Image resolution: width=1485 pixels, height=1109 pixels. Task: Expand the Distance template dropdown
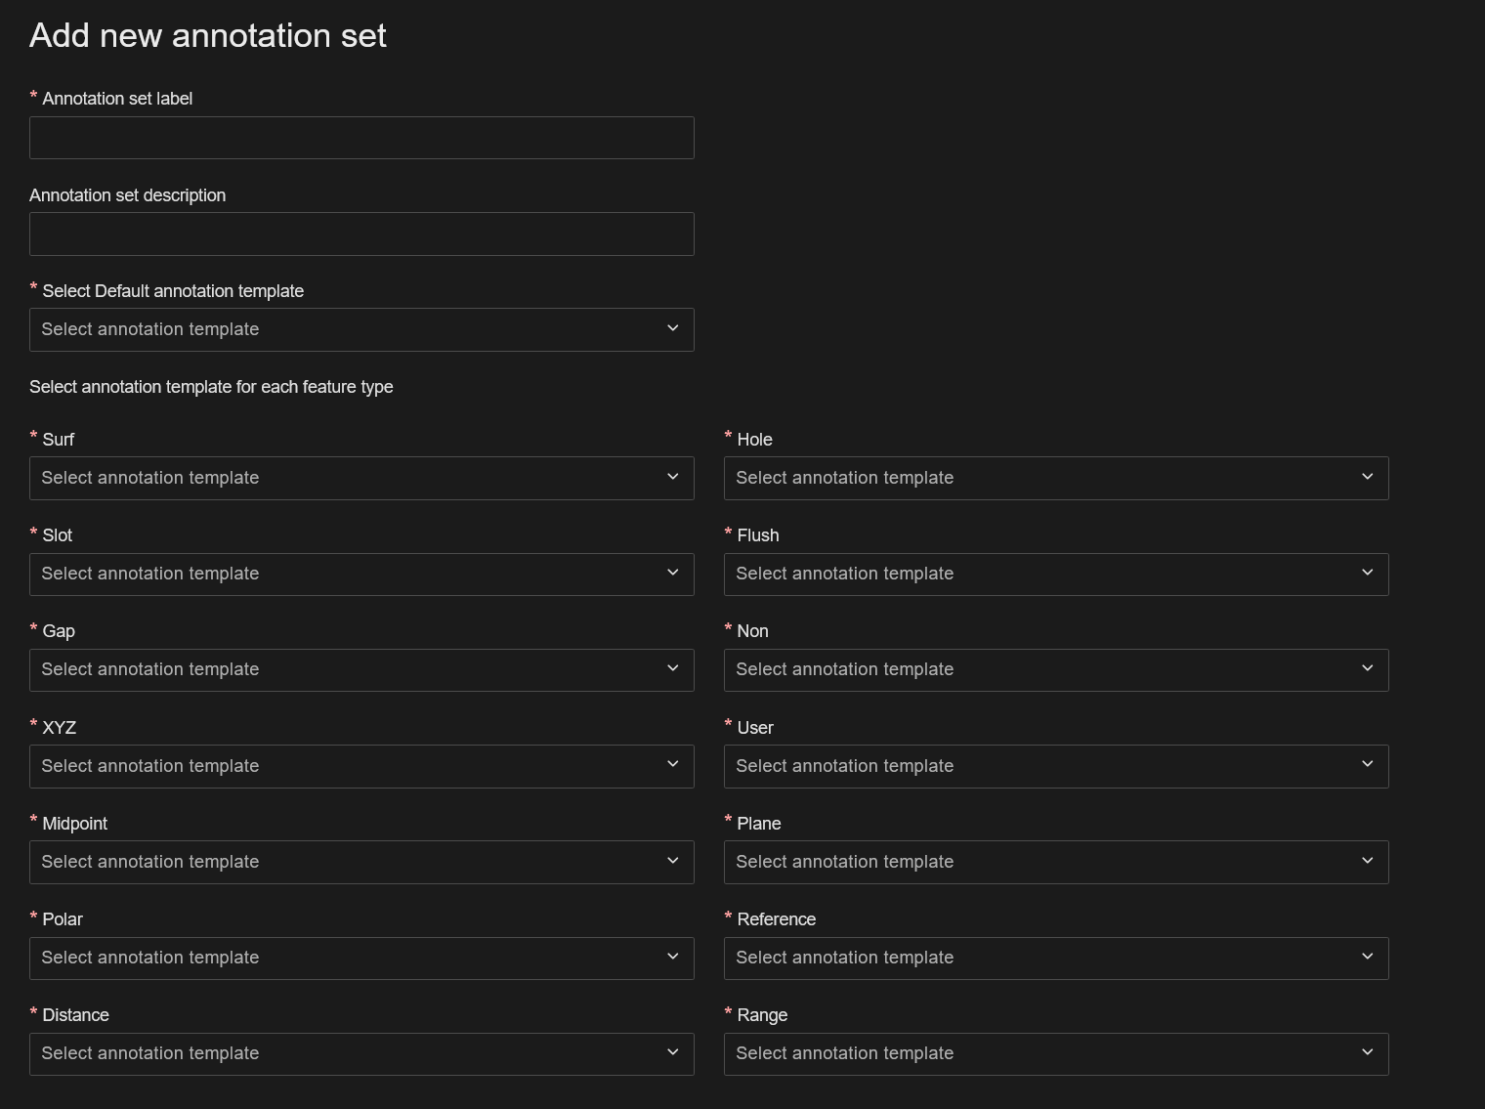pyautogui.click(x=361, y=1054)
